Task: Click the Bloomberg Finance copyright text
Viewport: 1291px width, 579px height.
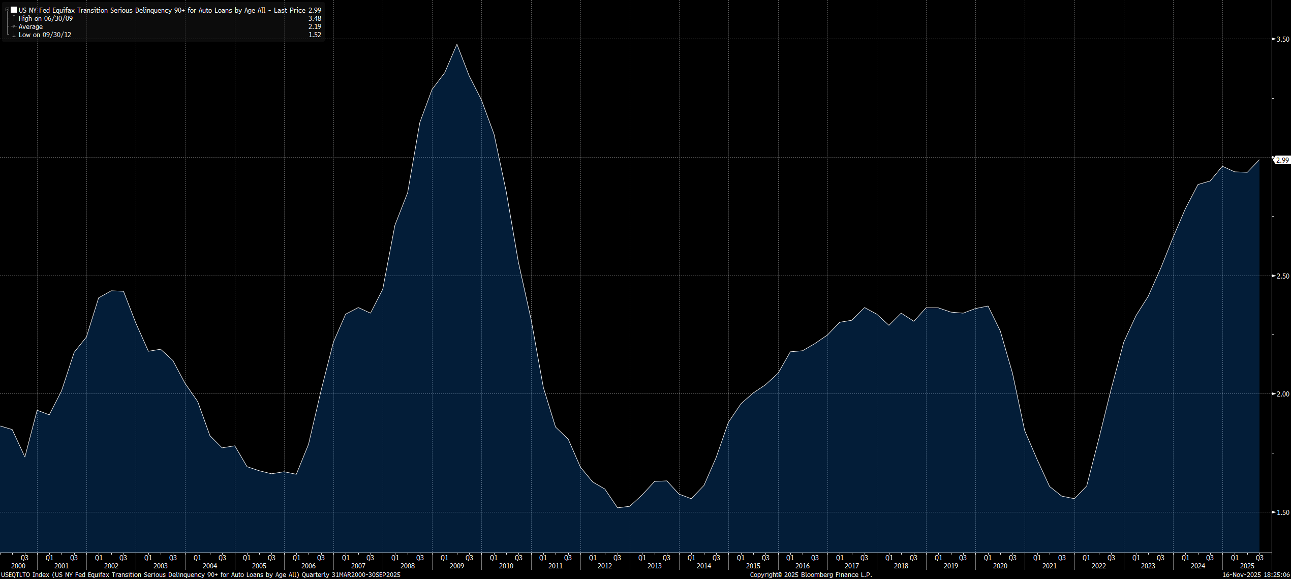Action: [811, 575]
